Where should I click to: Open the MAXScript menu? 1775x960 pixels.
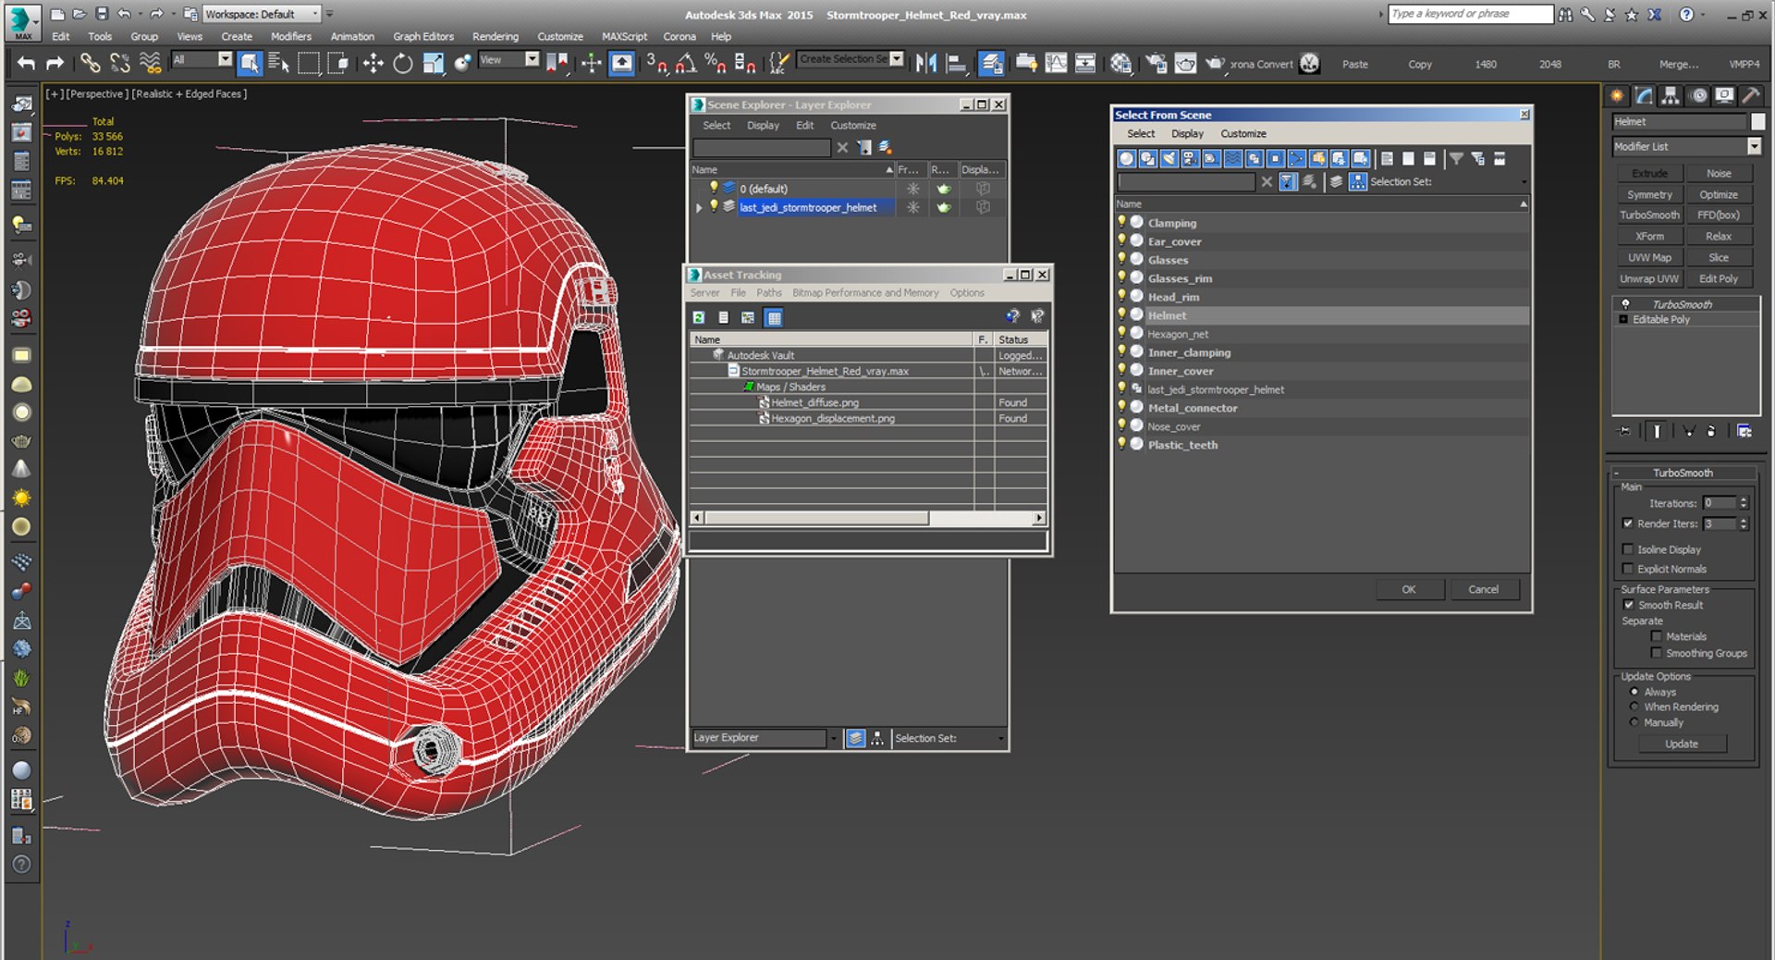(624, 37)
